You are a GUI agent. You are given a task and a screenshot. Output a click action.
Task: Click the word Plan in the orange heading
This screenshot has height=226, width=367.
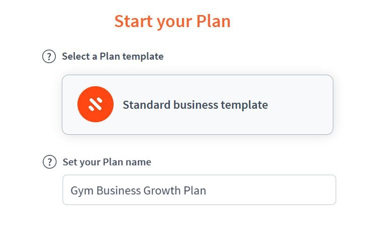(x=213, y=21)
